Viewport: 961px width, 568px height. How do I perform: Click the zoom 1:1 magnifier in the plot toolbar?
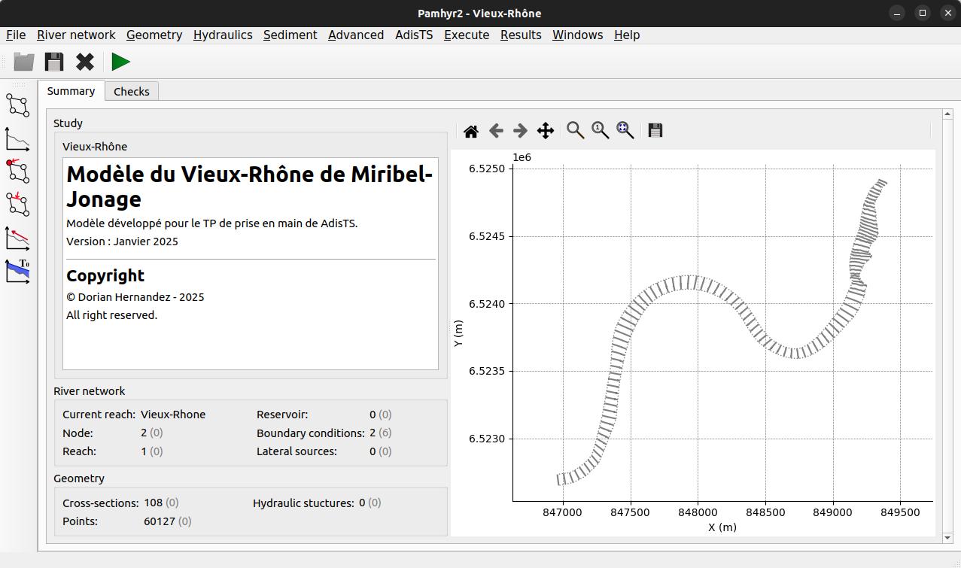[601, 131]
